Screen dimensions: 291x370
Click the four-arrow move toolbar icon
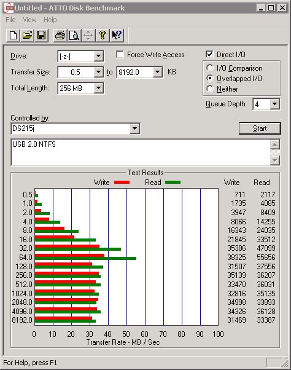[x=88, y=36]
